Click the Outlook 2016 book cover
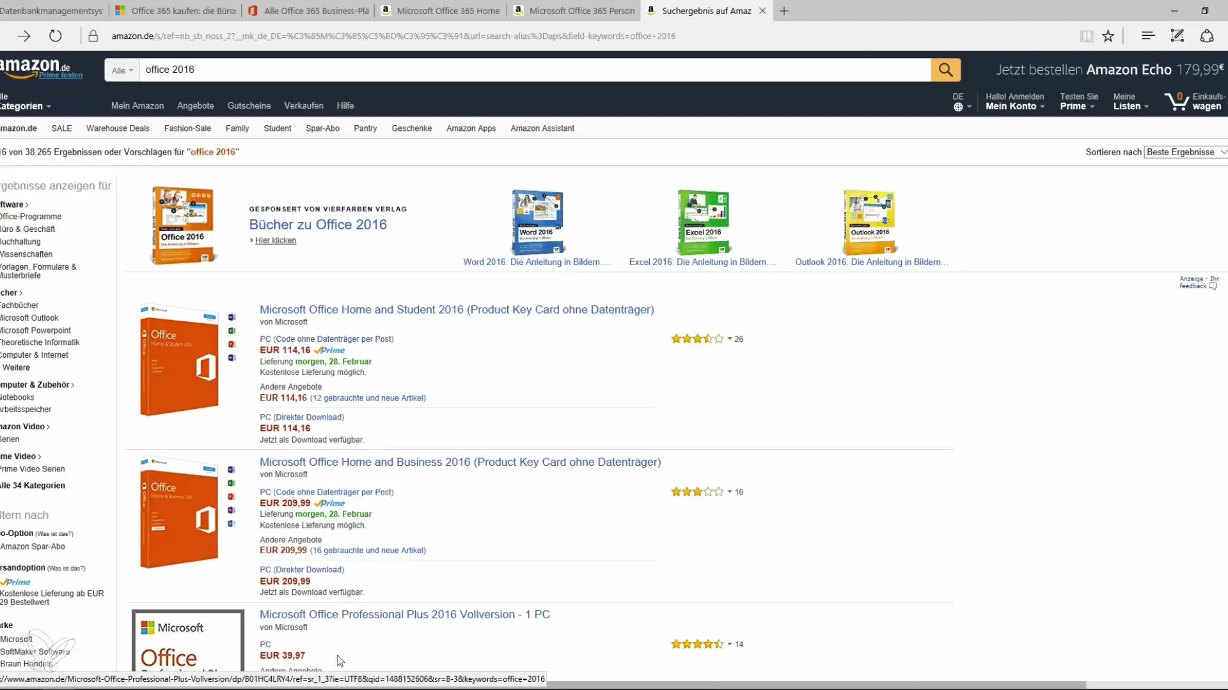Screen dimensions: 1228x690 coord(870,222)
